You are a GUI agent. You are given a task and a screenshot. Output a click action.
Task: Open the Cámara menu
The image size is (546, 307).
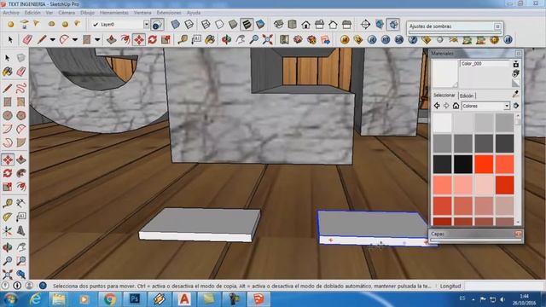[x=67, y=13]
